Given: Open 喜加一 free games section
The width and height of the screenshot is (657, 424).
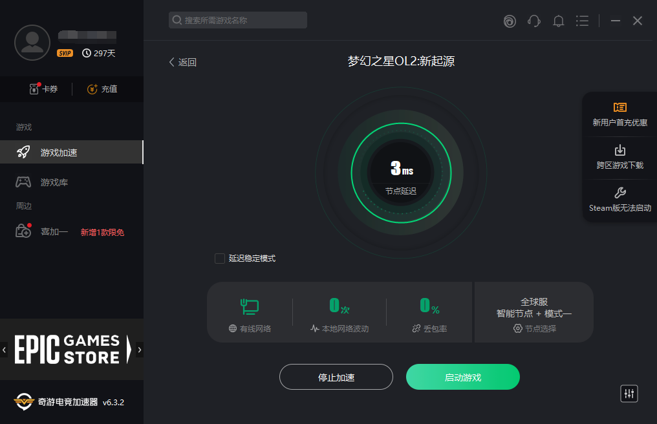Looking at the screenshot, I should [x=54, y=231].
